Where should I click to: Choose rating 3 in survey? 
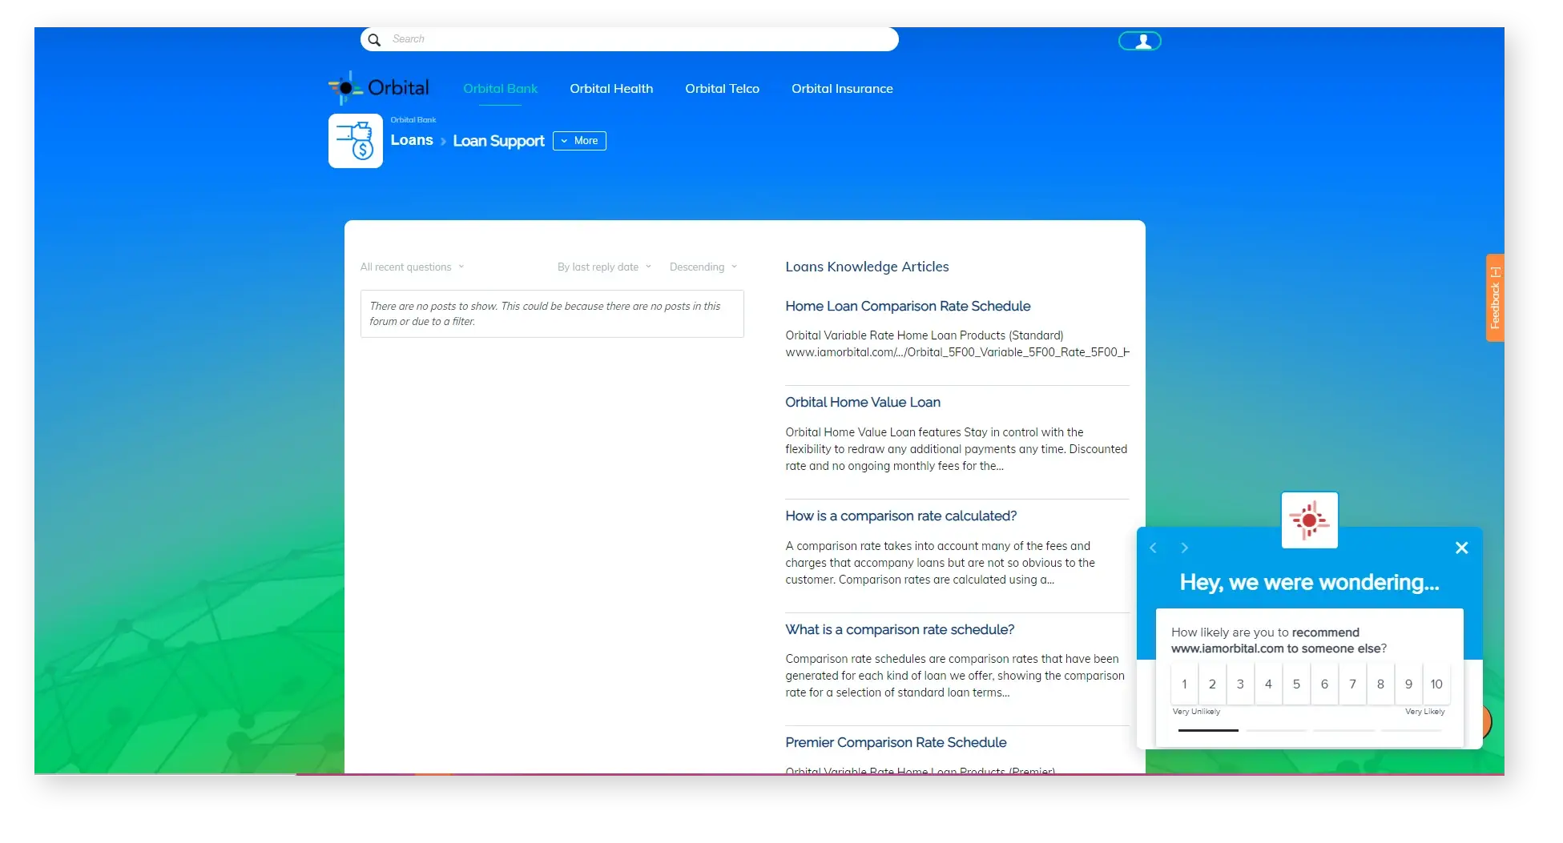pos(1240,684)
